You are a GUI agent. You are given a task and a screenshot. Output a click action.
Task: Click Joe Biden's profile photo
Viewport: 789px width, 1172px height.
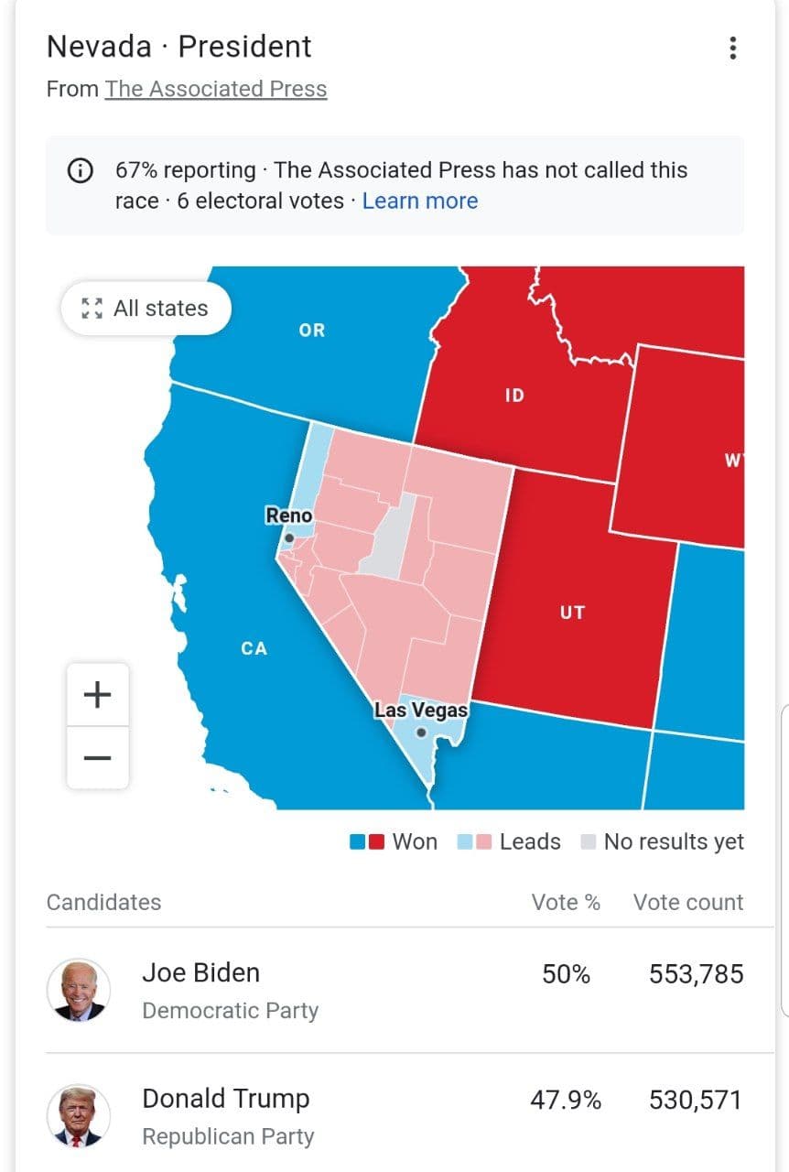[79, 991]
